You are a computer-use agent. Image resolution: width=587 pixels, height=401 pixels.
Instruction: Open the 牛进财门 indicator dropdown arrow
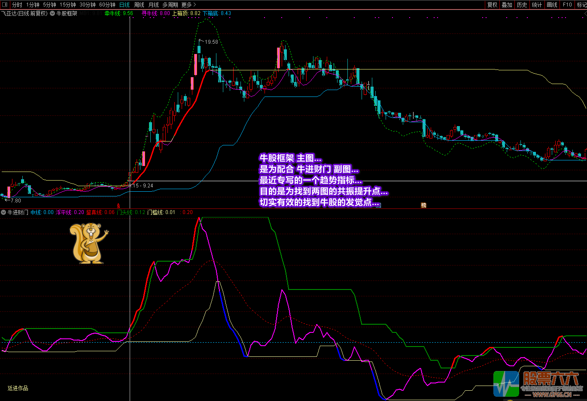pyautogui.click(x=3, y=212)
